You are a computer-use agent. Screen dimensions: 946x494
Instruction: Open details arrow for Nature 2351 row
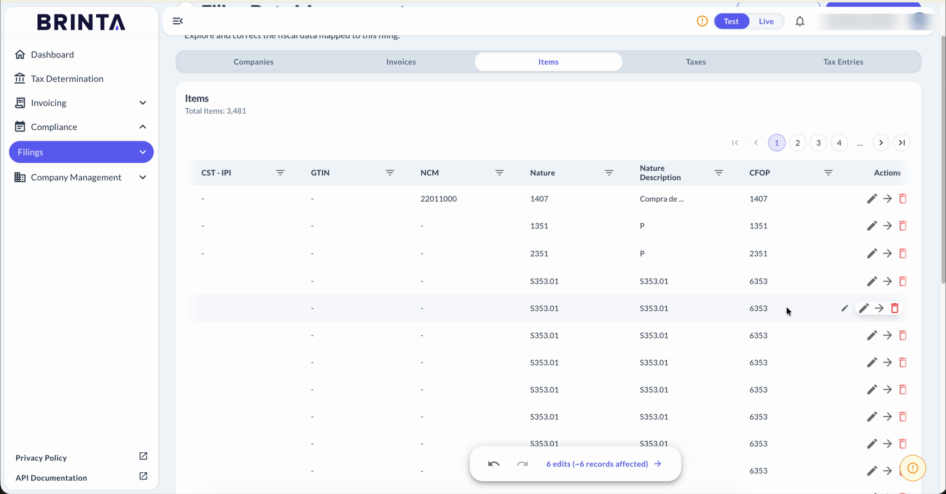887,253
